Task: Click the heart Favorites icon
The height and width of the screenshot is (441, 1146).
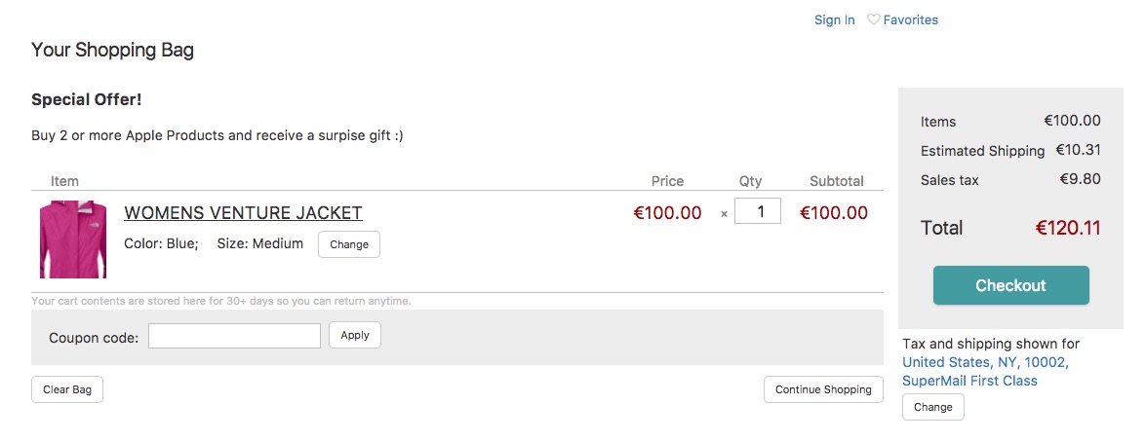Action: tap(873, 19)
